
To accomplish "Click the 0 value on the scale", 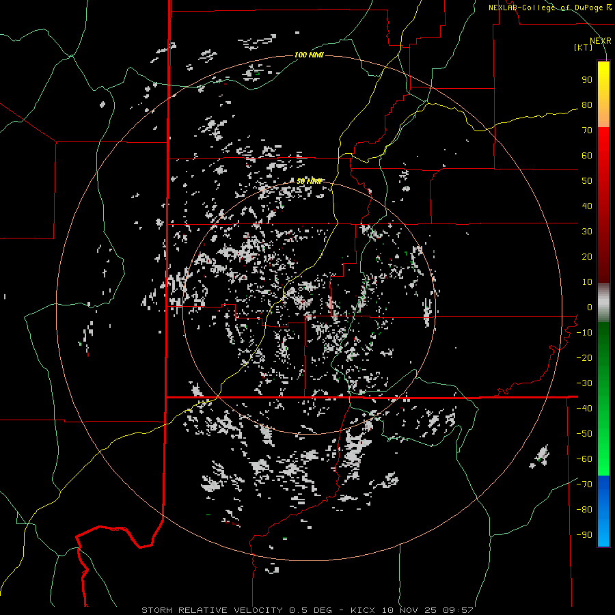I will (x=590, y=307).
